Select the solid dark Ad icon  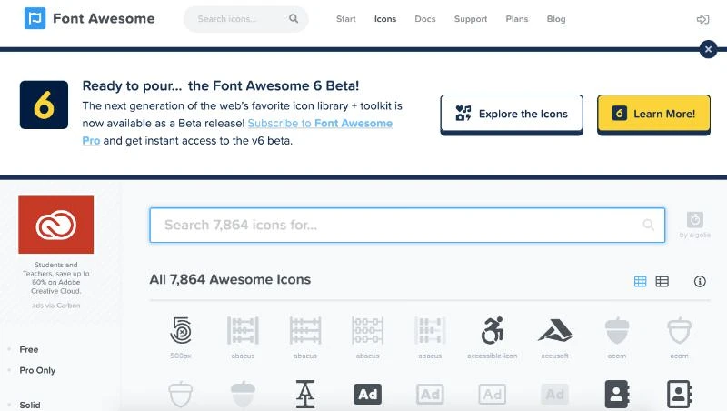[367, 394]
